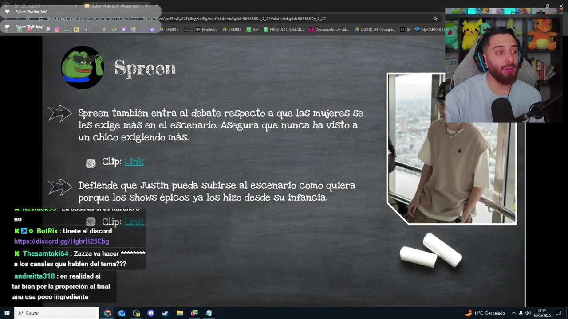Click the microphone icon in the system tray
Image resolution: width=568 pixels, height=319 pixels.
pyautogui.click(x=521, y=313)
